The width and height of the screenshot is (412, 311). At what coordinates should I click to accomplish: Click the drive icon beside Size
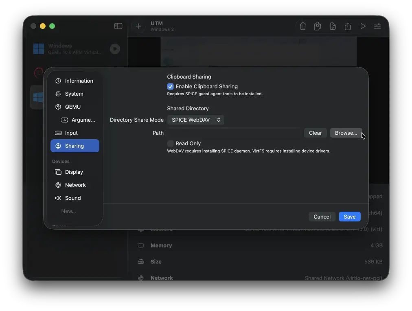coord(141,262)
